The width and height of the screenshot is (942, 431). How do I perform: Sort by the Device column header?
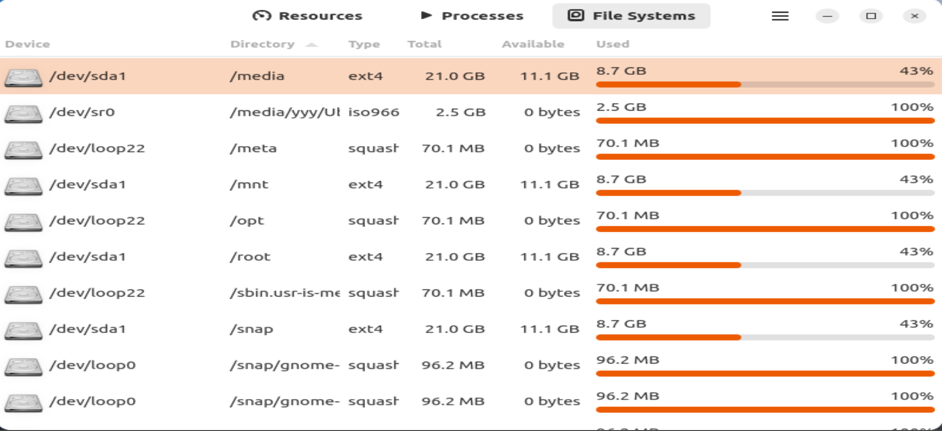[28, 44]
